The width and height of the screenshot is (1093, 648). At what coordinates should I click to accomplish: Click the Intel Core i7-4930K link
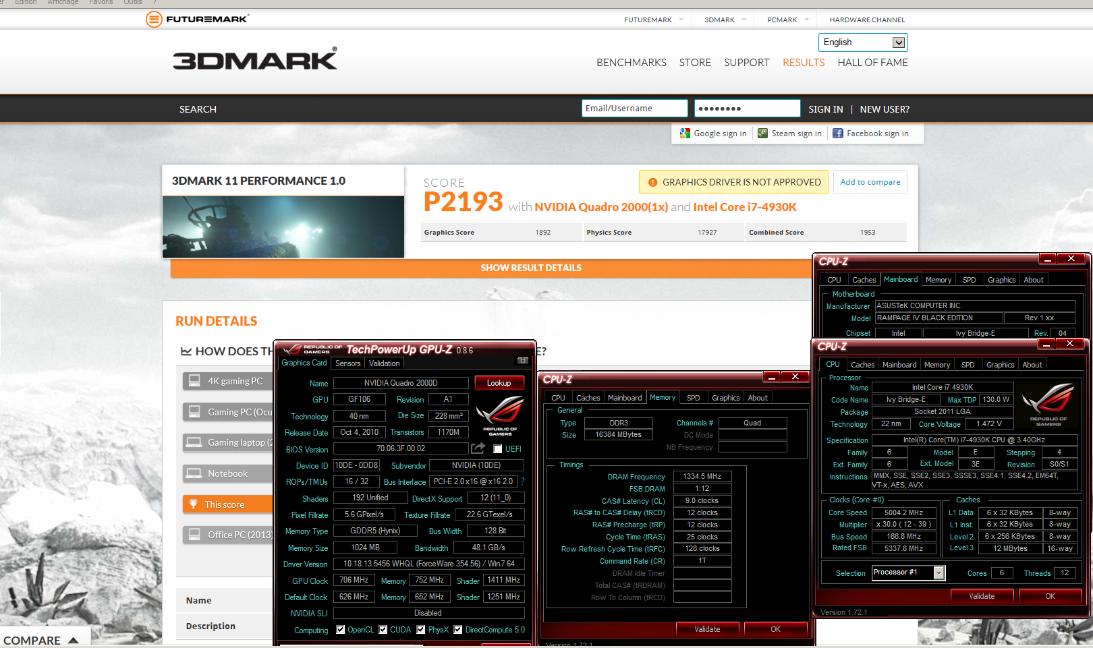click(x=745, y=207)
